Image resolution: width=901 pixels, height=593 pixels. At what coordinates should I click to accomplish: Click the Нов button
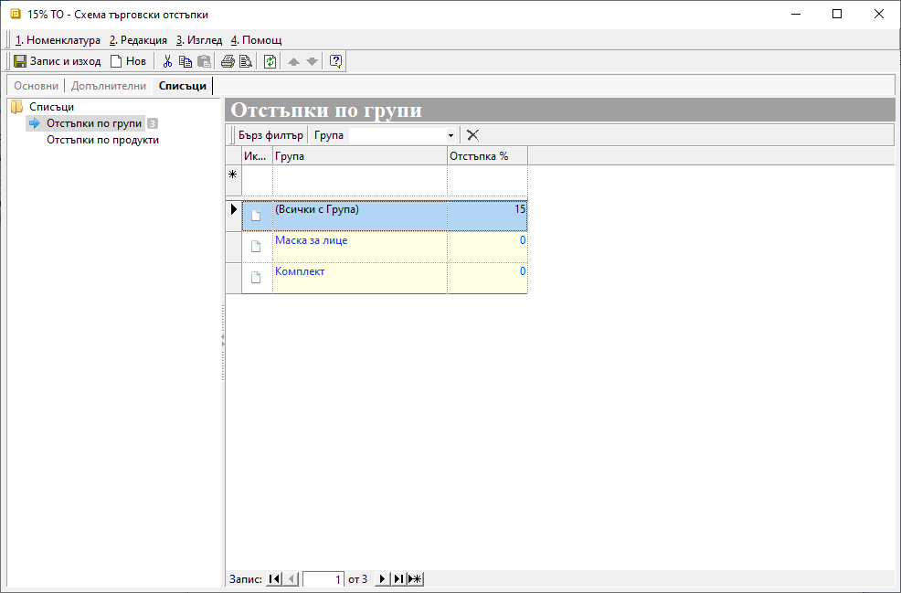[128, 61]
